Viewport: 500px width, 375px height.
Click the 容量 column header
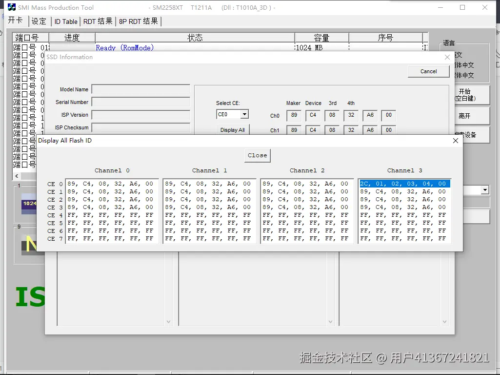[321, 38]
